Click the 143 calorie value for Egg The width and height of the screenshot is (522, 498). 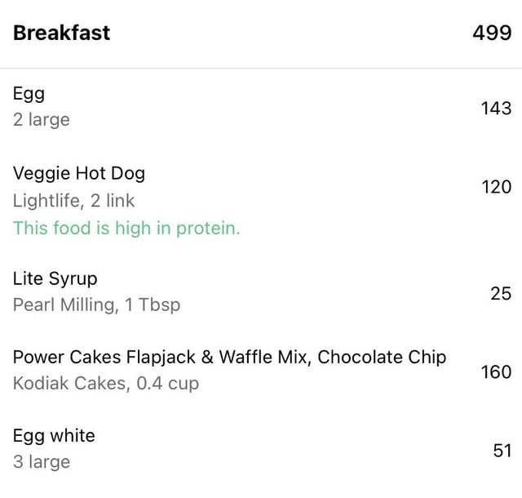497,108
